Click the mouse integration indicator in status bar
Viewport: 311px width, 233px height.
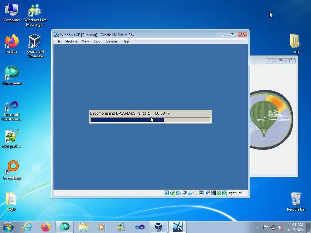(219, 193)
